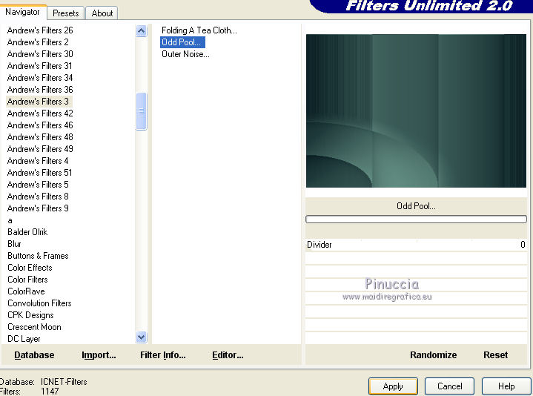Select Andrew's Filters 5 category

pos(38,185)
